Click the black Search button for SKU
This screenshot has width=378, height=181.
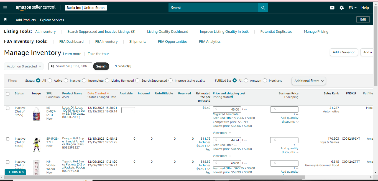(101, 66)
